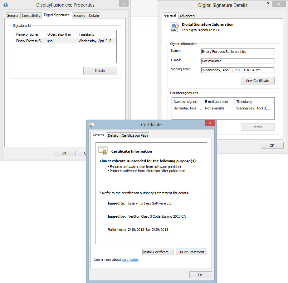Click disabled Details button under Countersignatures
Viewport: 288px width, 283px height.
pos(257,127)
